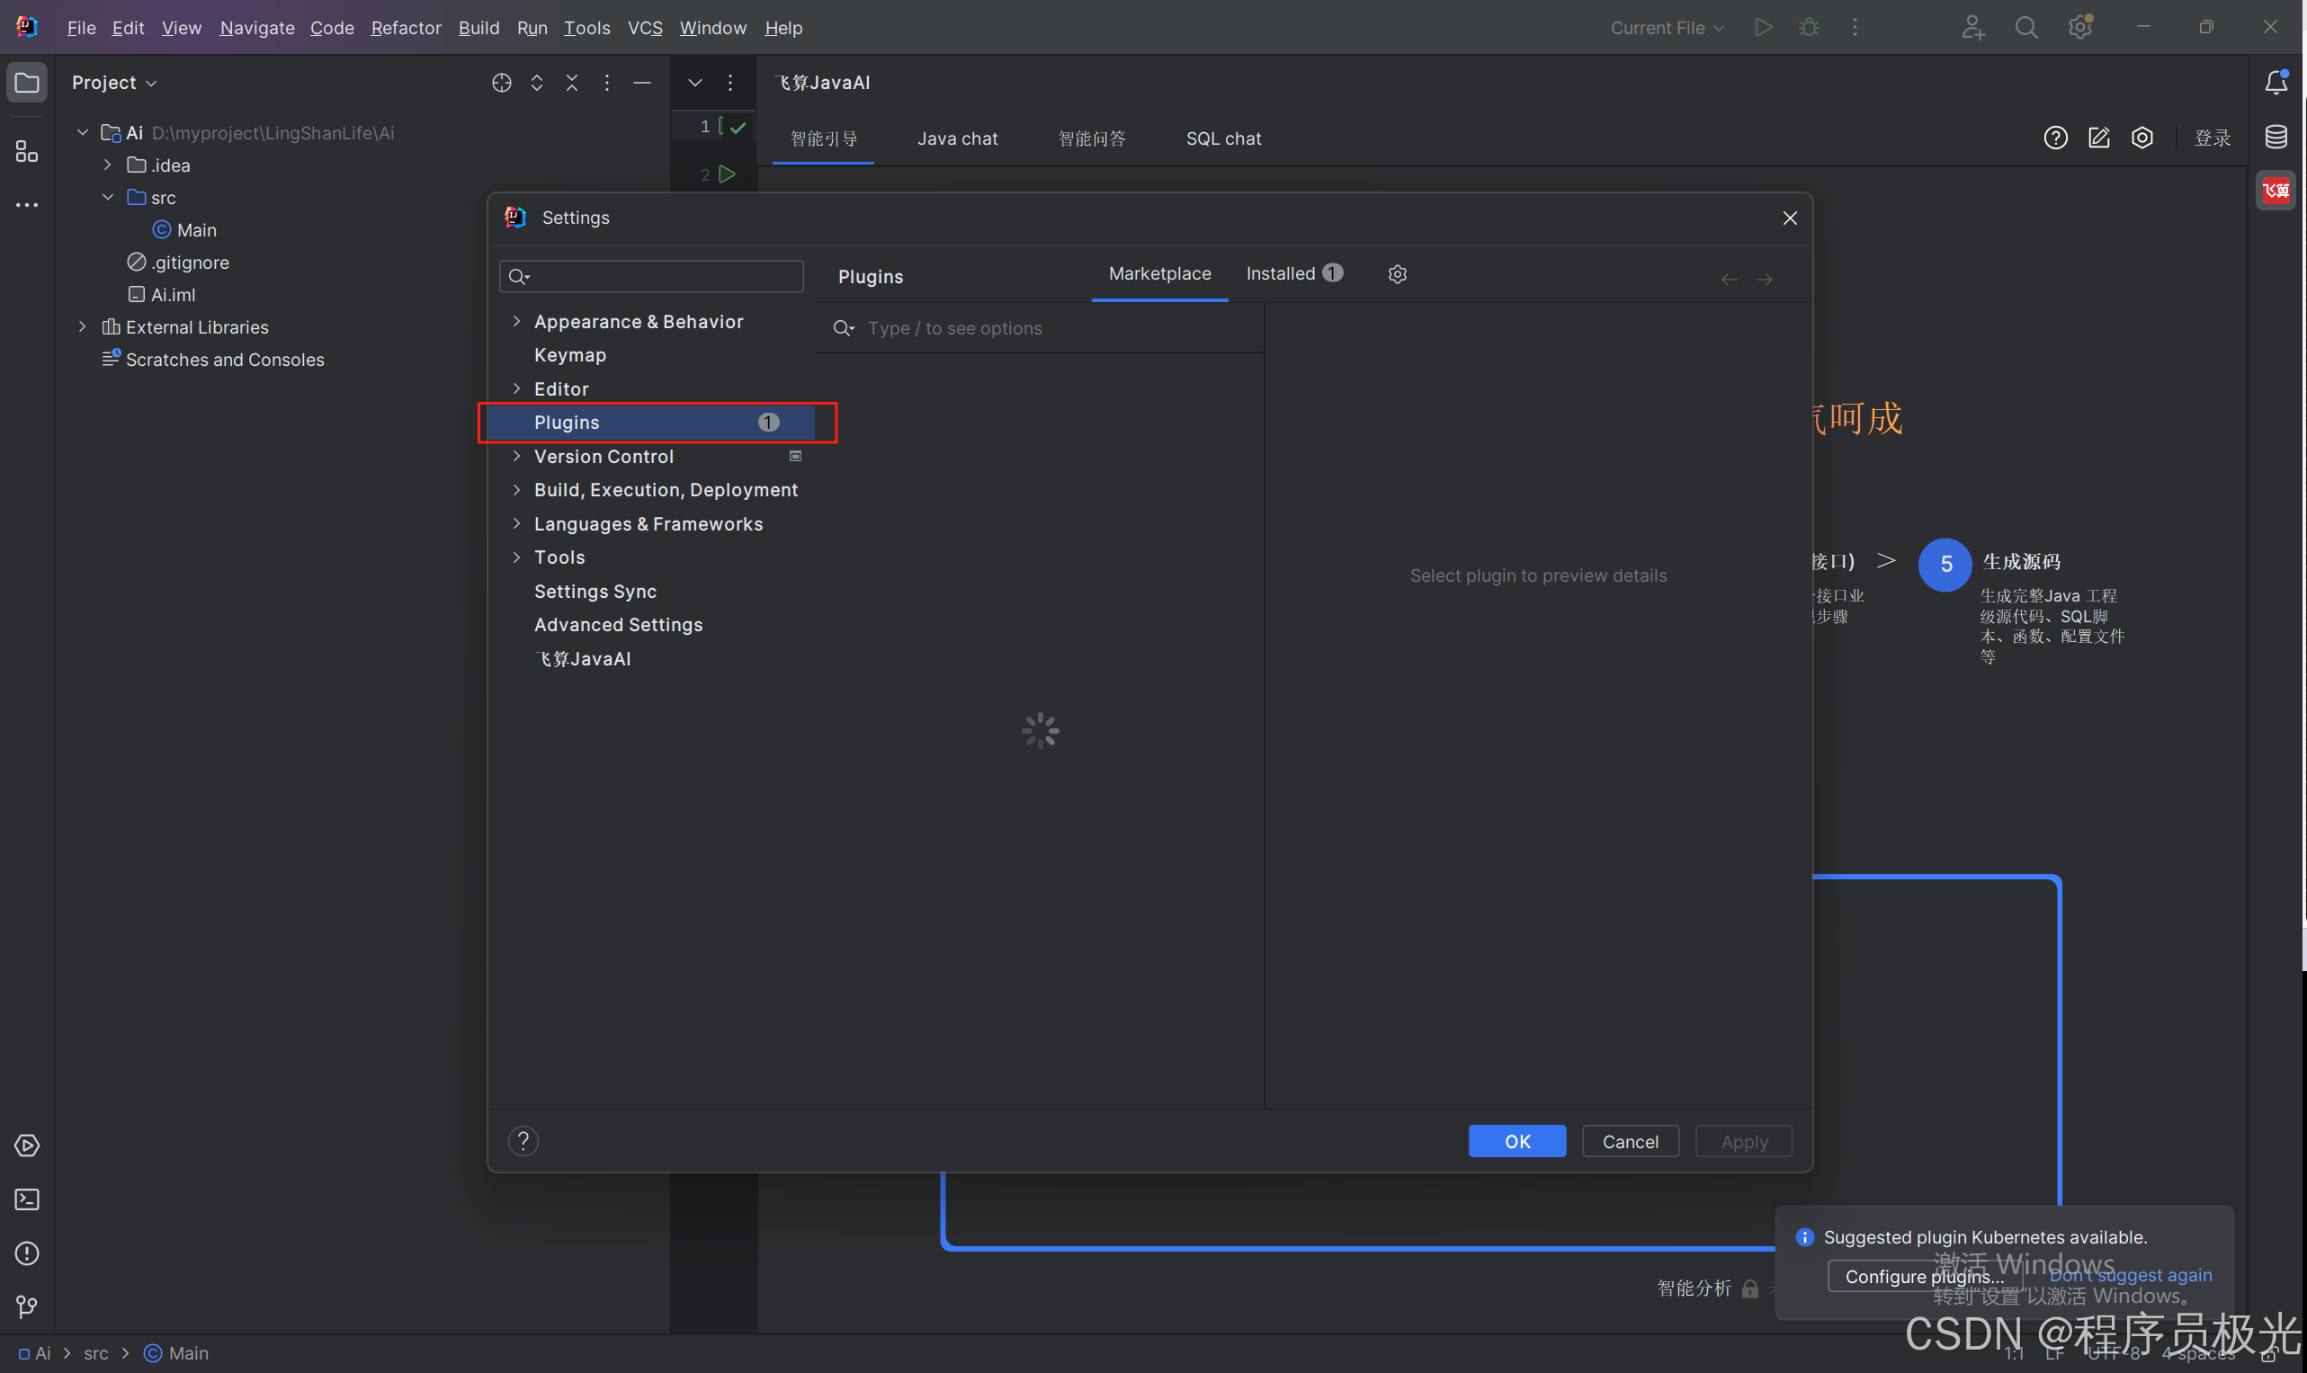The width and height of the screenshot is (2307, 1373).
Task: Open the Database tool window icon
Action: click(2276, 137)
